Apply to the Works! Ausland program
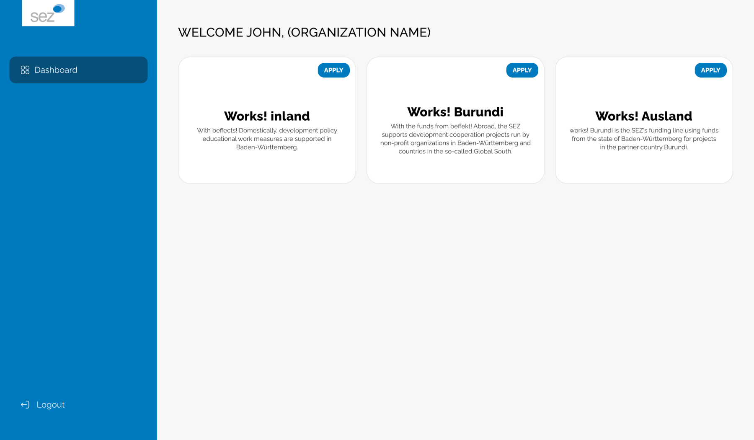The height and width of the screenshot is (440, 754). coord(710,70)
